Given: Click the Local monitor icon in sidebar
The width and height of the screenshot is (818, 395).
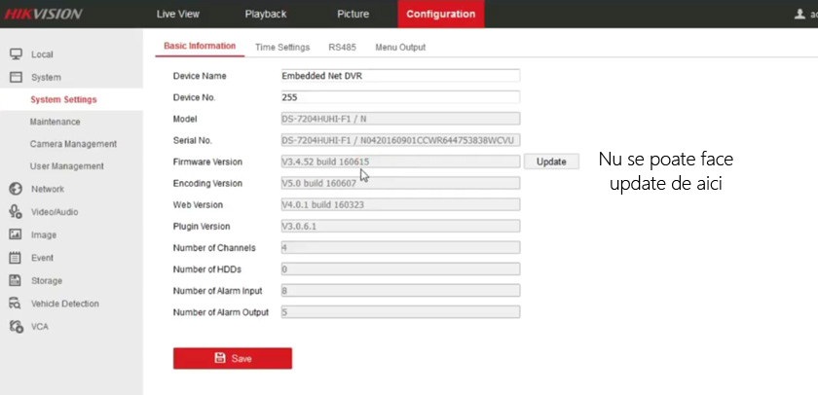Looking at the screenshot, I should click(16, 54).
